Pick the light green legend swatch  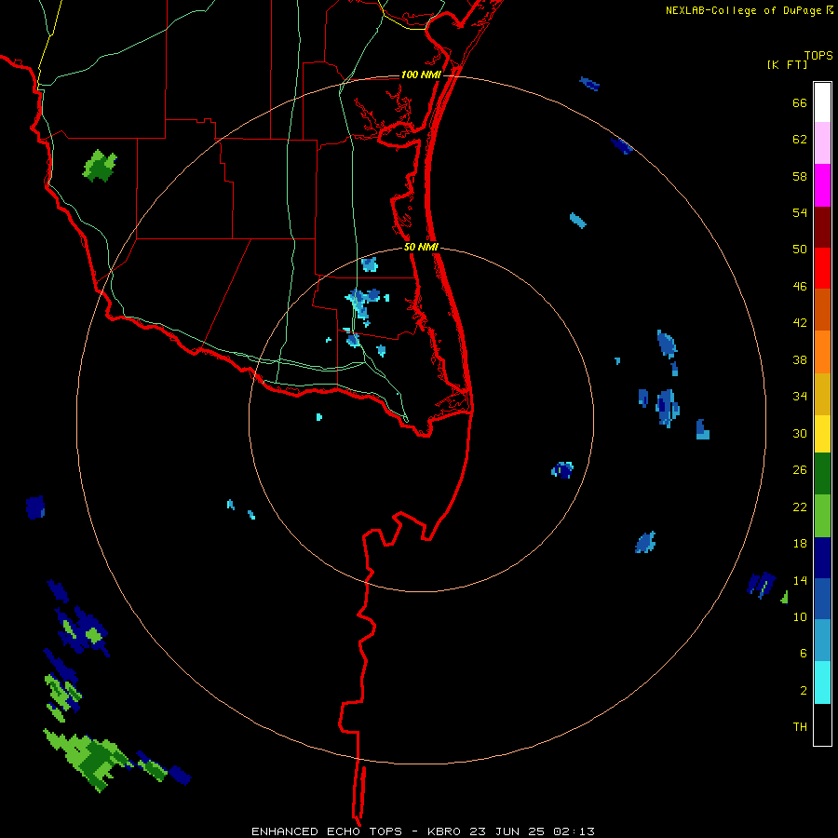(822, 516)
